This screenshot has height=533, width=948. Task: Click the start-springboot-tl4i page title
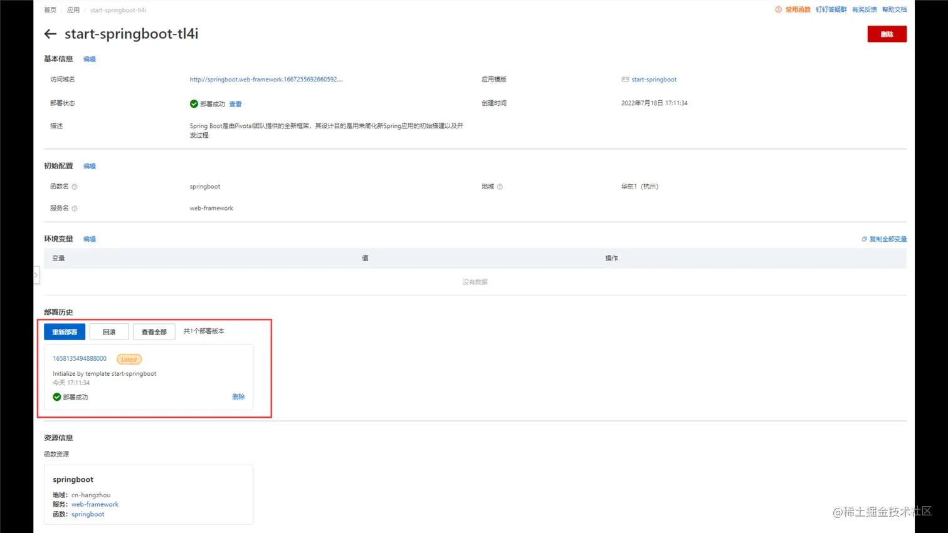pyautogui.click(x=131, y=34)
